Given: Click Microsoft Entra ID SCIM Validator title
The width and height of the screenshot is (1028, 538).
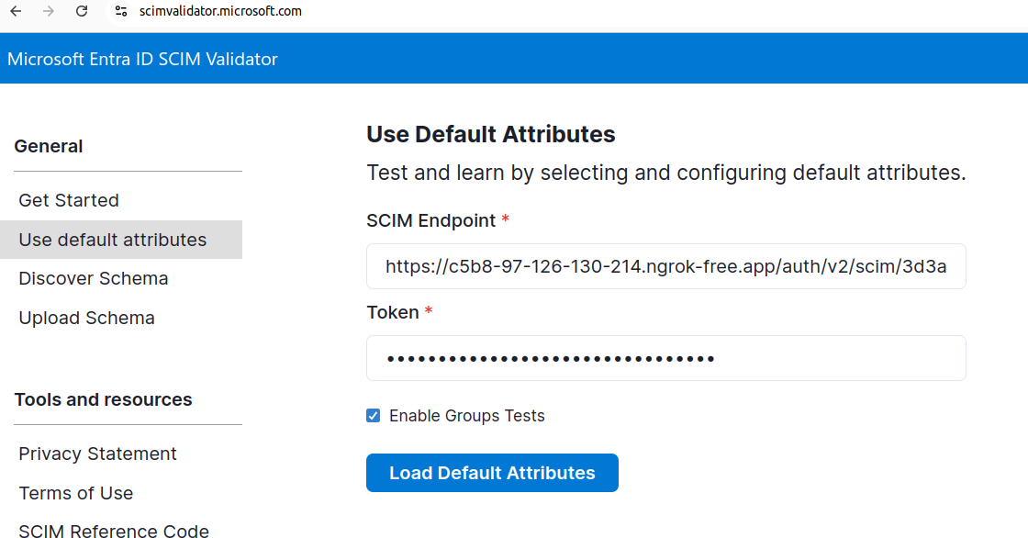Looking at the screenshot, I should [x=142, y=59].
